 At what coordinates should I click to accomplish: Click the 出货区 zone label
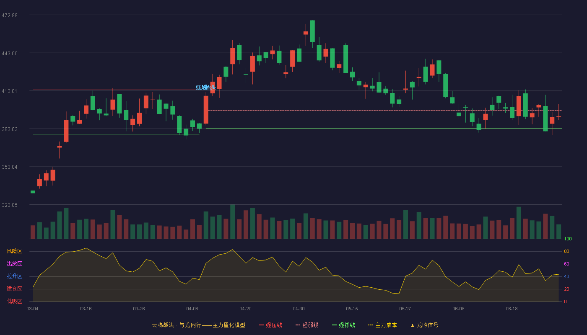[15, 264]
